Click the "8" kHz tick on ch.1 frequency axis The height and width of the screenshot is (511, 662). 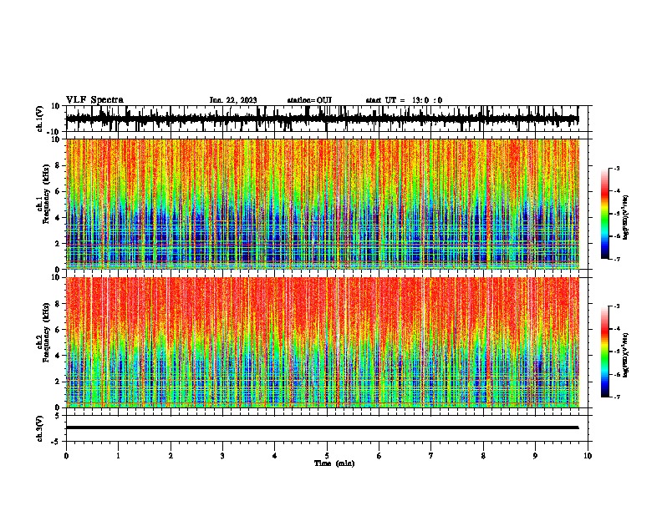tap(59, 165)
